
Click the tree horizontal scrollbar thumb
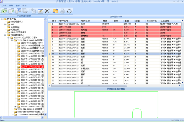click(x=15, y=117)
